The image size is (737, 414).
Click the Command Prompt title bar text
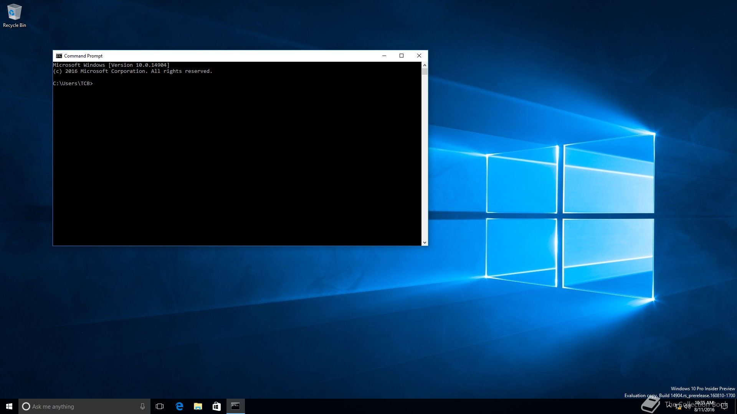point(83,56)
